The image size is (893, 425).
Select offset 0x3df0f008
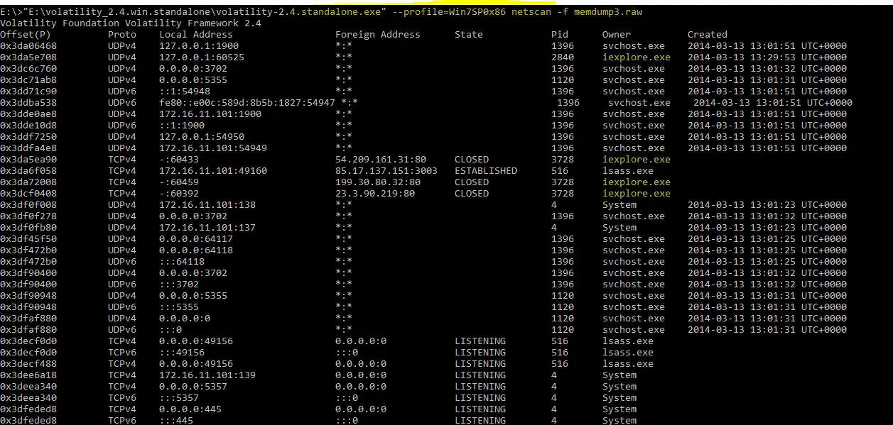[28, 204]
